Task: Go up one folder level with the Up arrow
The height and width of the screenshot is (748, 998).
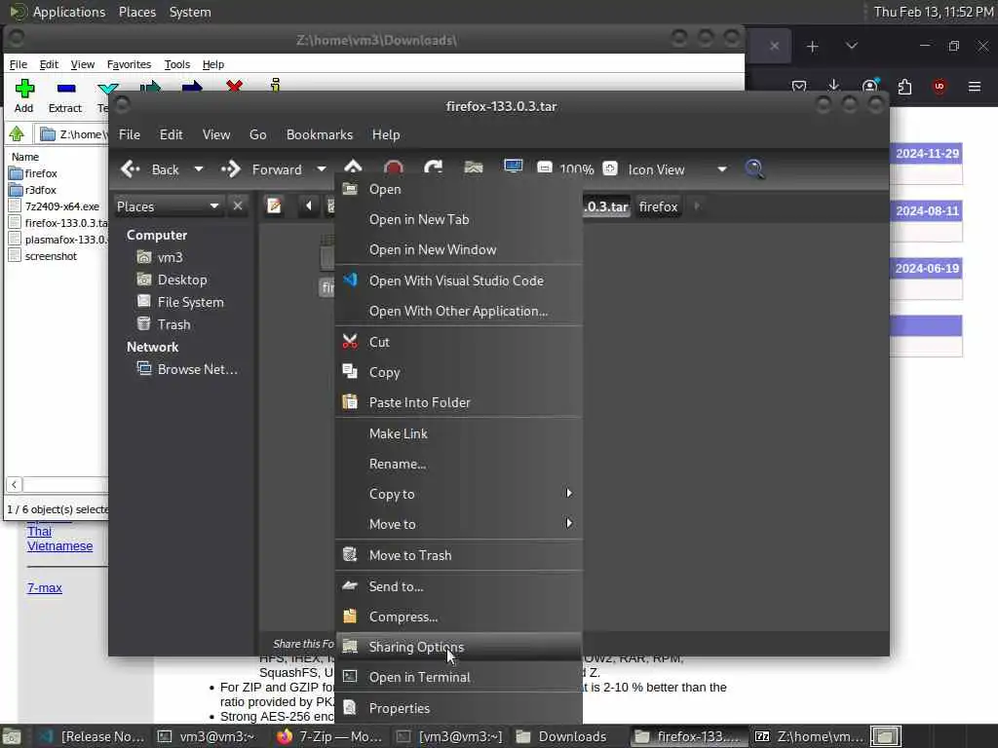Action: 353,168
